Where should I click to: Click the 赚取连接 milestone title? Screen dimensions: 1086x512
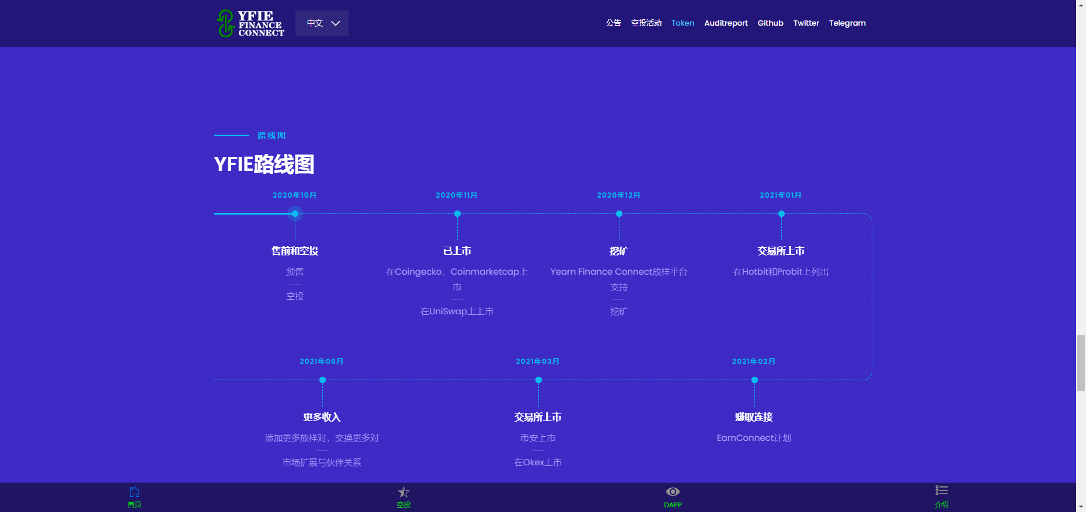click(x=754, y=417)
